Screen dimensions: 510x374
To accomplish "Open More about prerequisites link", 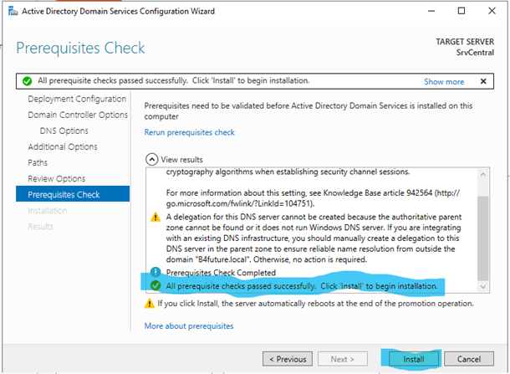I will [189, 325].
